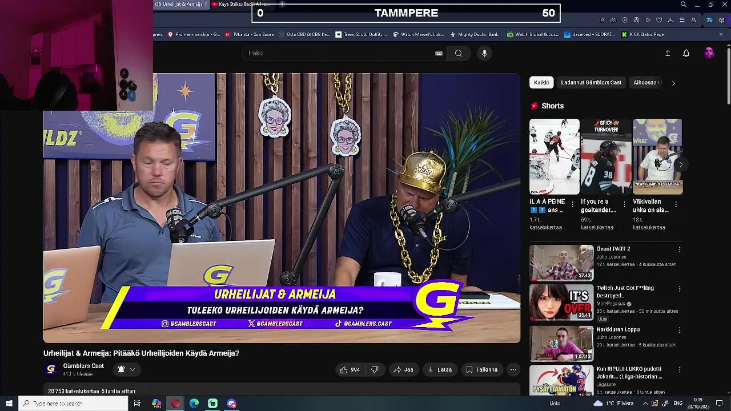Open the ad blocker shield icon
The height and width of the screenshot is (411, 731).
coord(624,20)
